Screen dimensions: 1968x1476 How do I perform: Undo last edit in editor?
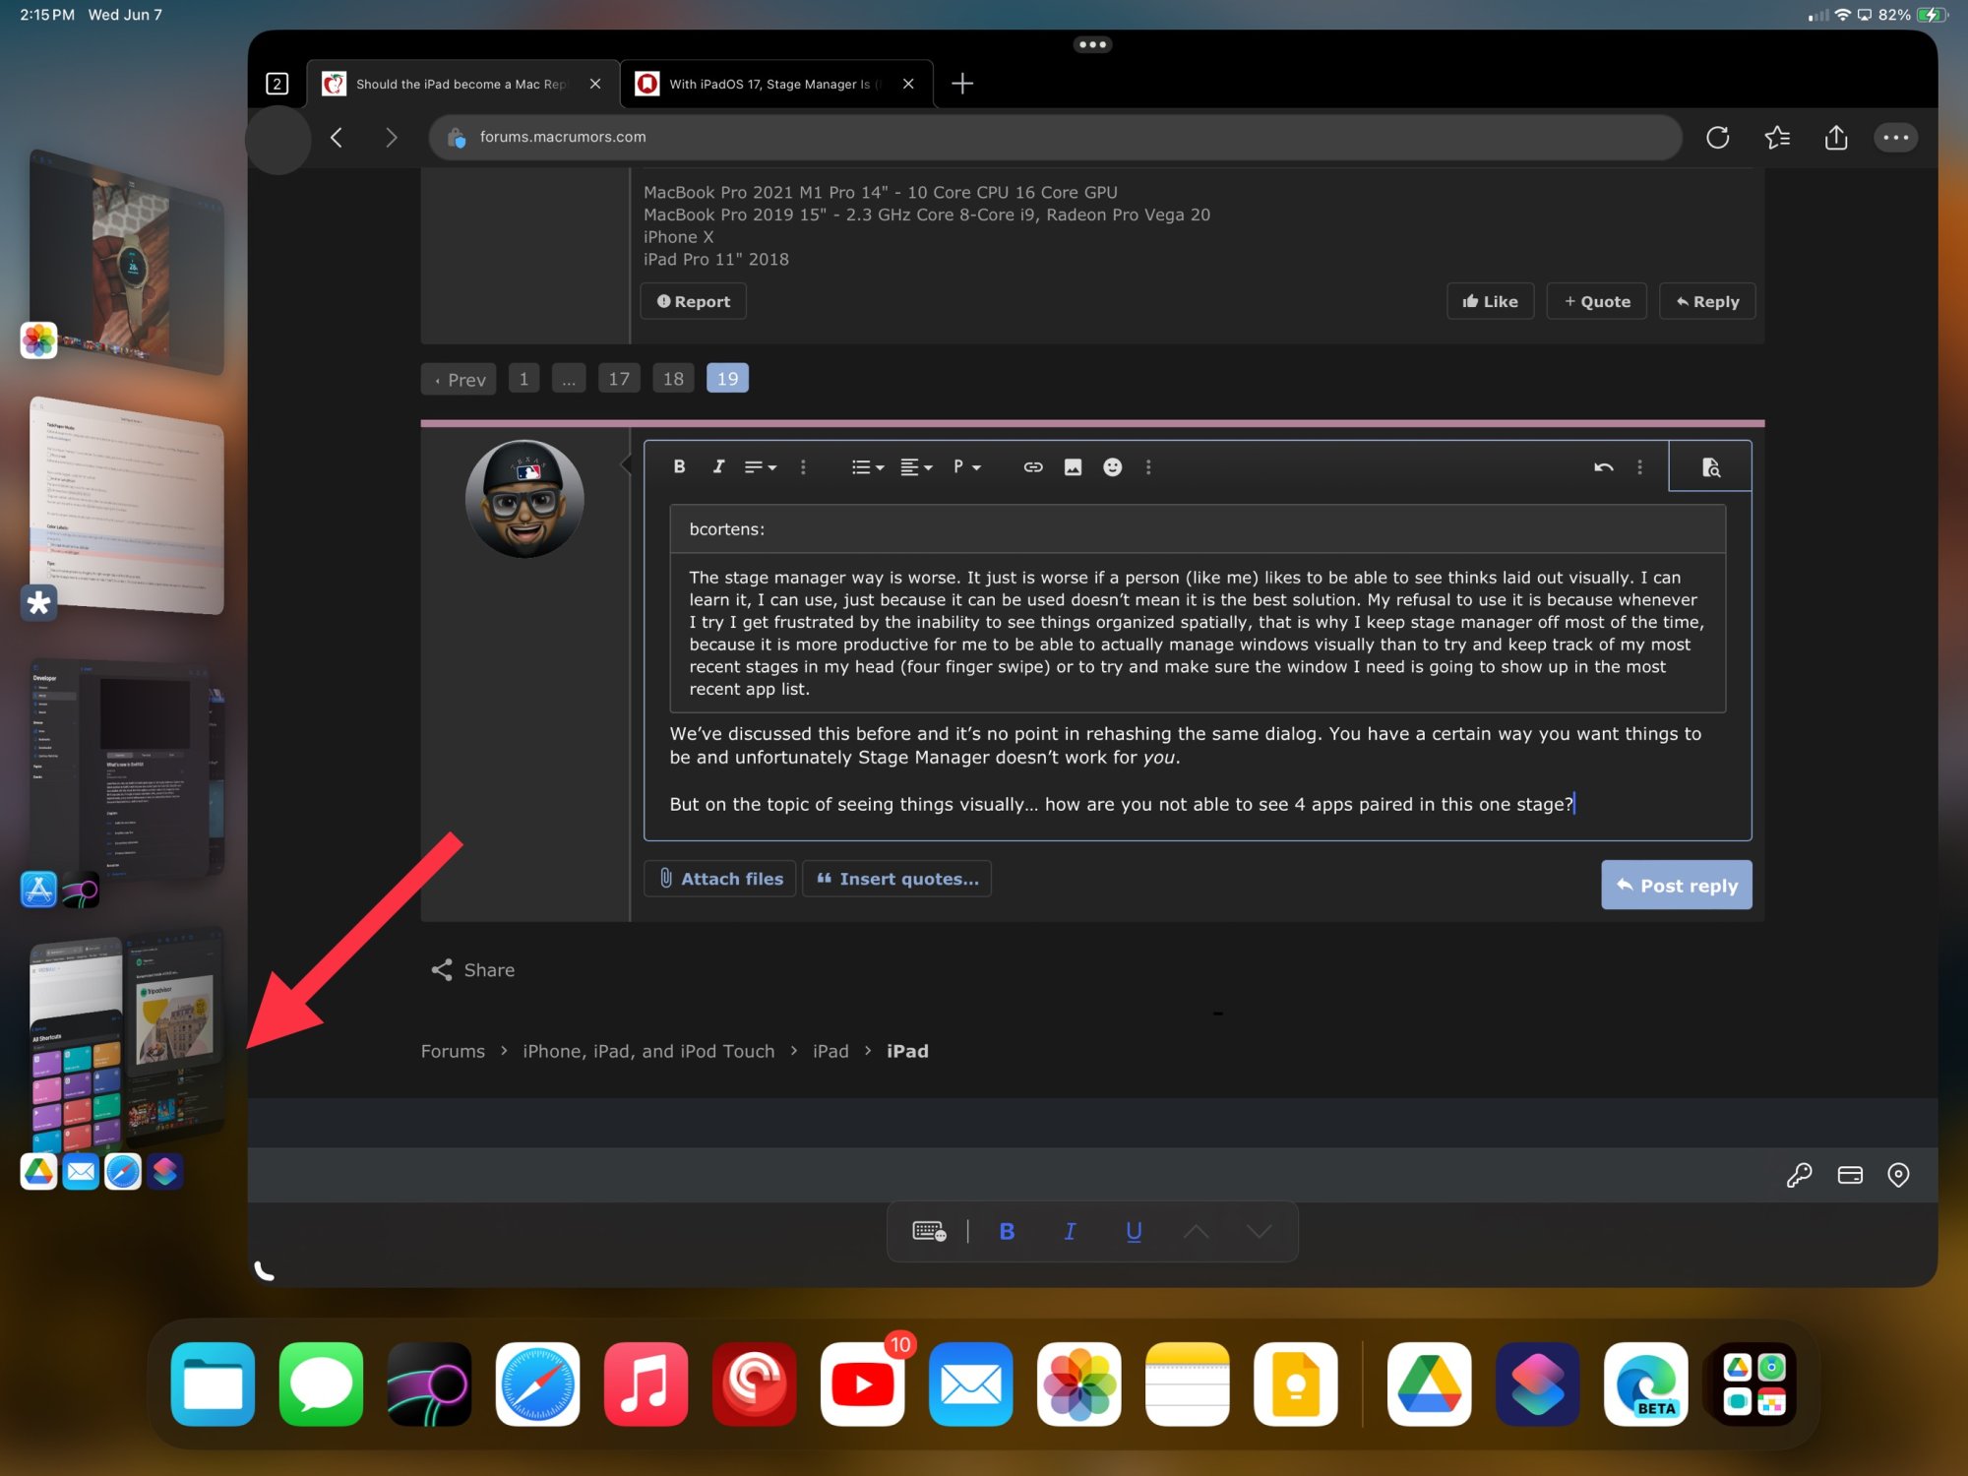click(1603, 466)
